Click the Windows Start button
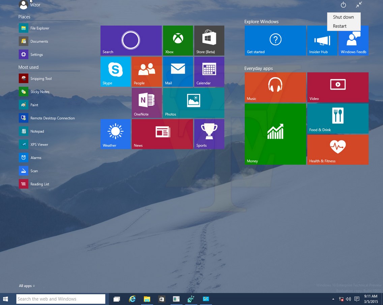 point(6,299)
